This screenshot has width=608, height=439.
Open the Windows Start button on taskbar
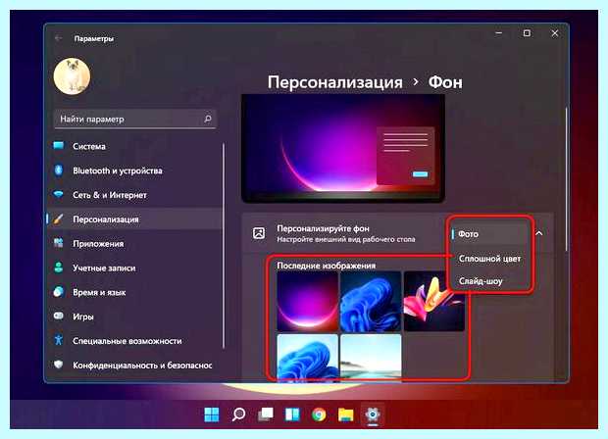point(212,415)
